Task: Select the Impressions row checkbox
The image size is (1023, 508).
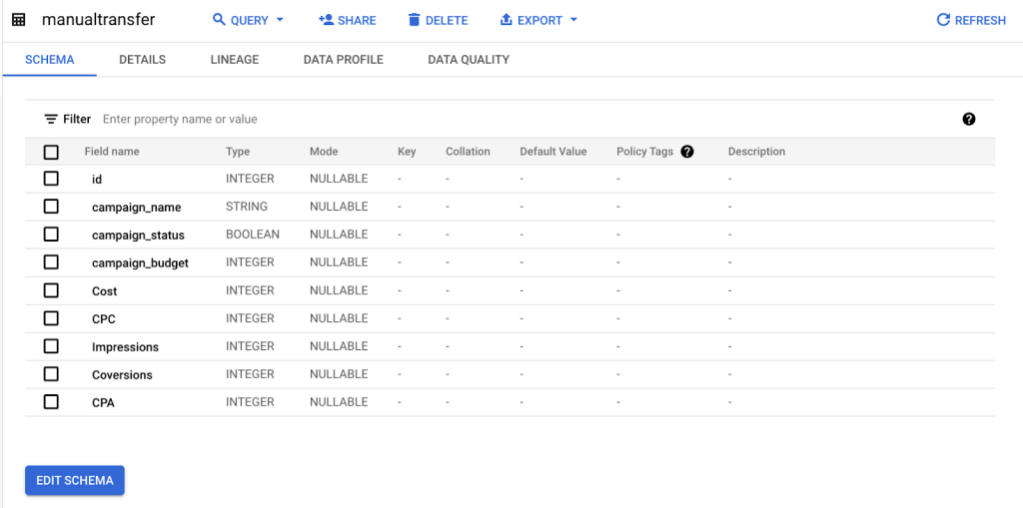Action: (51, 345)
